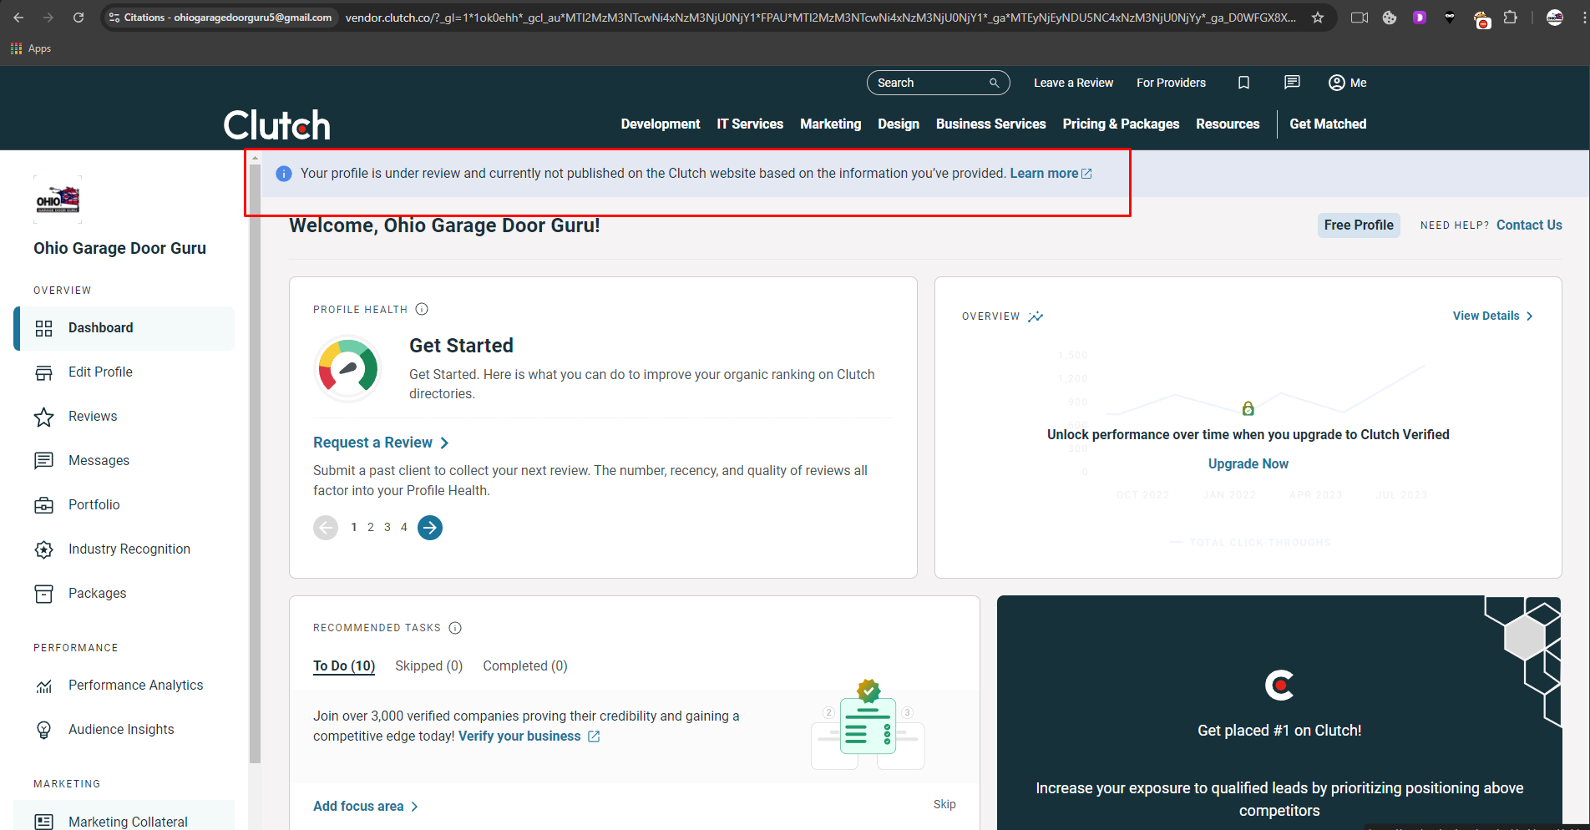Click the Performance Analytics chart icon
Screen dimensions: 1590x830
[x=44, y=686]
